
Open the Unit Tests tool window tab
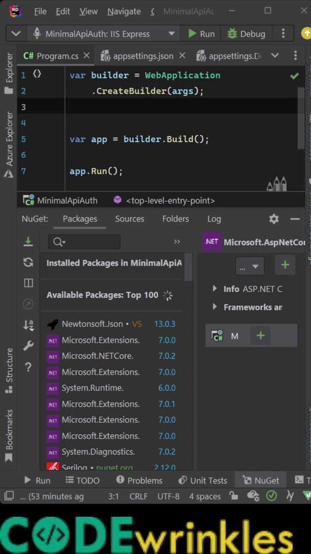pyautogui.click(x=203, y=480)
